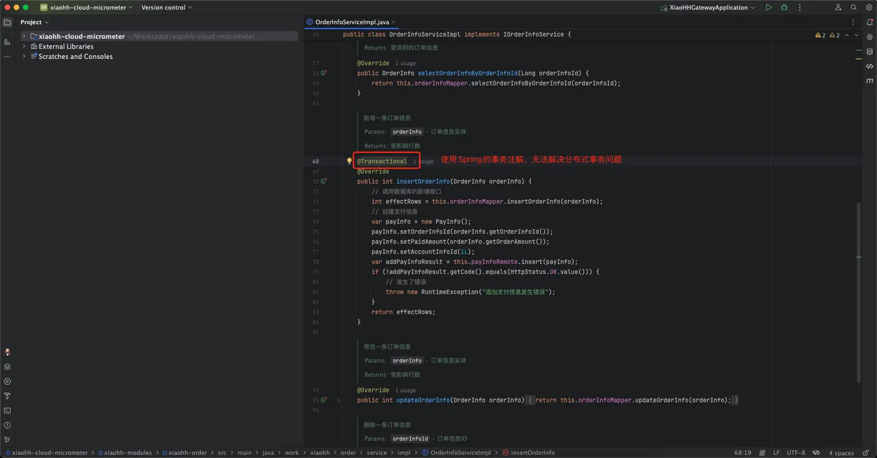
Task: Open the Version control dropdown
Action: pyautogui.click(x=167, y=8)
